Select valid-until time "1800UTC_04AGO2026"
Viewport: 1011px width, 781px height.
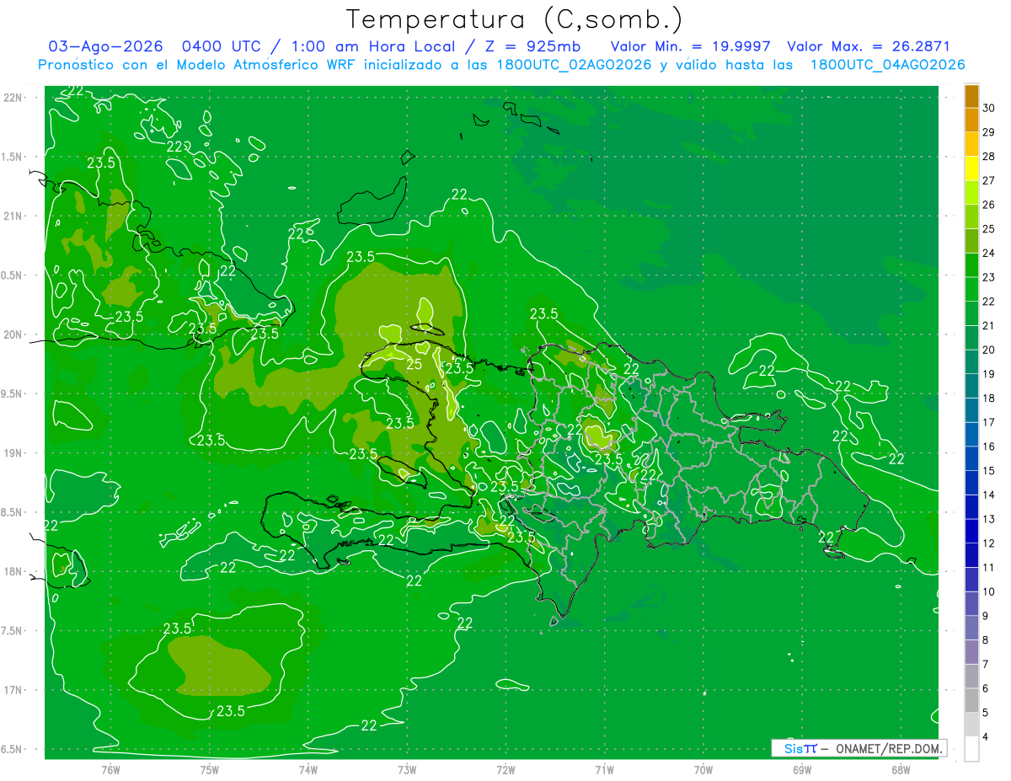pyautogui.click(x=887, y=65)
